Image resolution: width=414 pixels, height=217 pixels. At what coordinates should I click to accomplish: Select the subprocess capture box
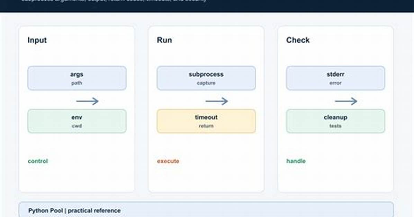[206, 78]
